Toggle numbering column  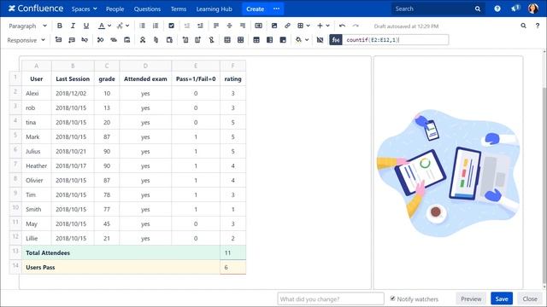283,40
